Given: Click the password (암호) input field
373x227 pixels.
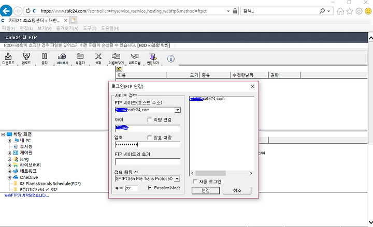Looking at the screenshot, I should click(148, 145).
